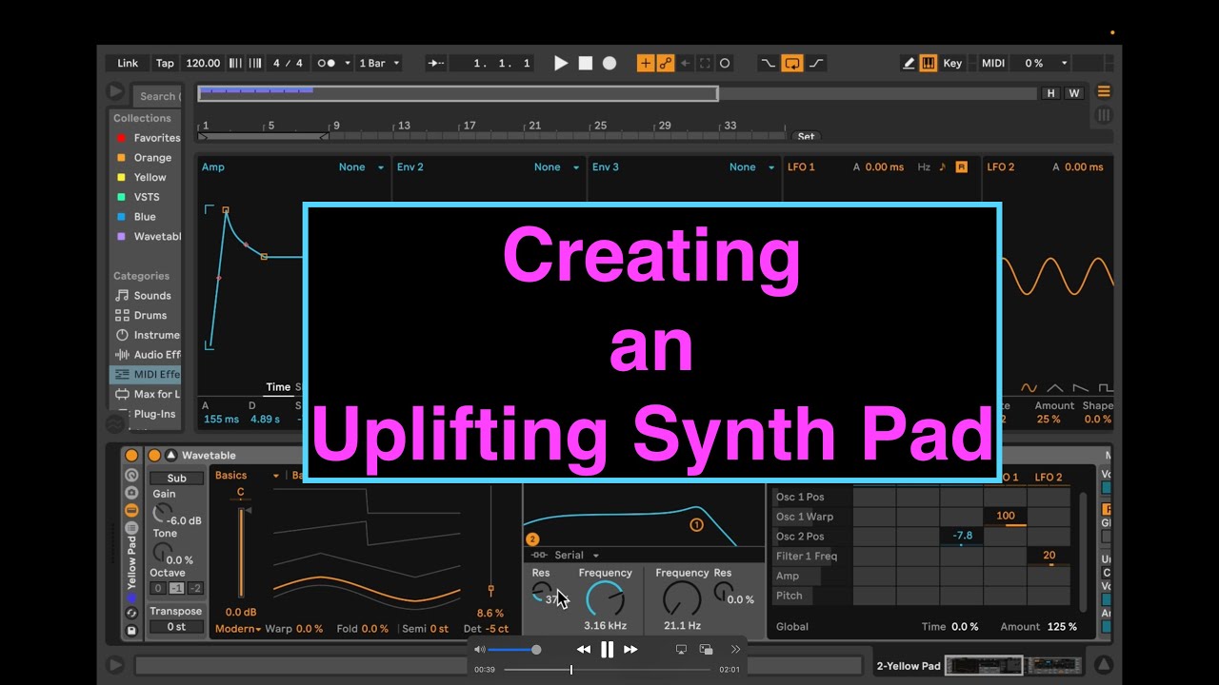Click the video fast-forward button

(x=630, y=649)
